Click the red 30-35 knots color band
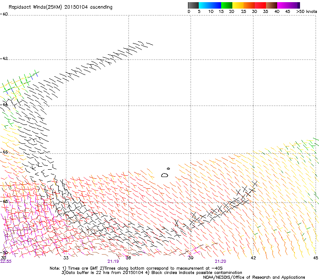319x280 pixels. coord(260,5)
